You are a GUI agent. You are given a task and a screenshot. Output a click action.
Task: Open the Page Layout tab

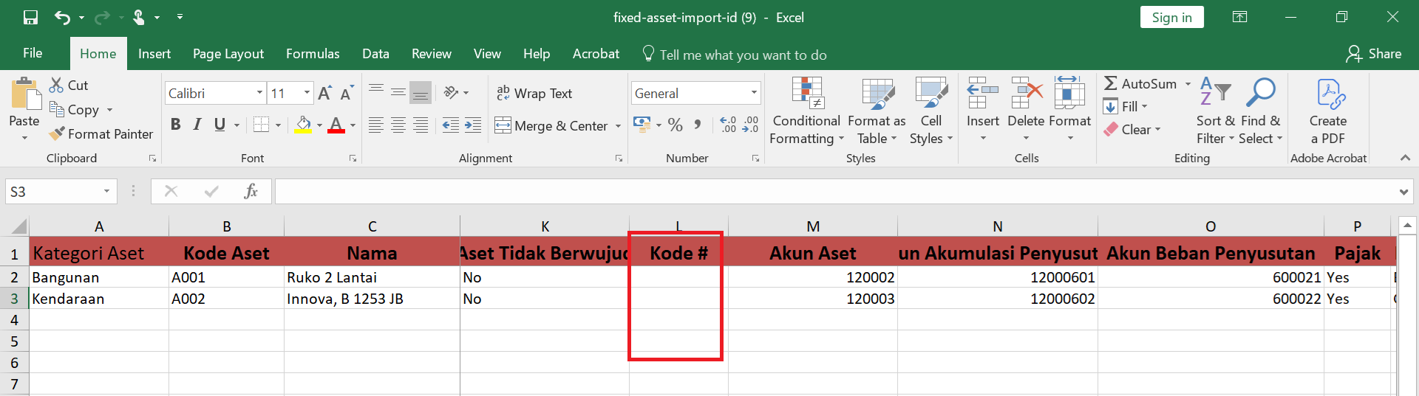[228, 54]
